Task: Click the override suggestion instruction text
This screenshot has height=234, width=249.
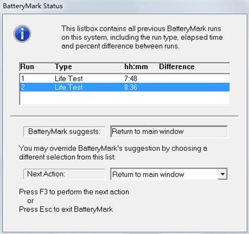Action: (113, 152)
